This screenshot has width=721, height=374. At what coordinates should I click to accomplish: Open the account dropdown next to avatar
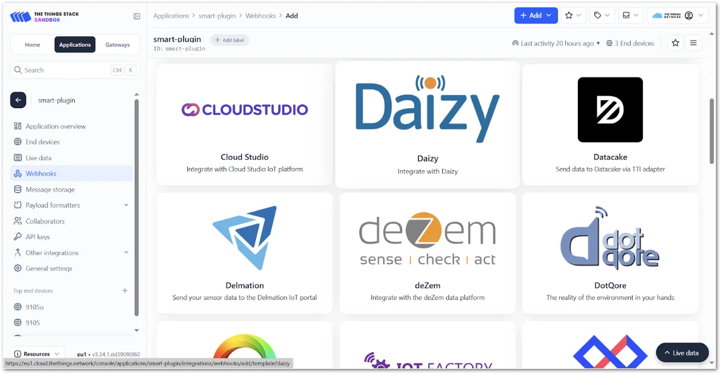[701, 15]
